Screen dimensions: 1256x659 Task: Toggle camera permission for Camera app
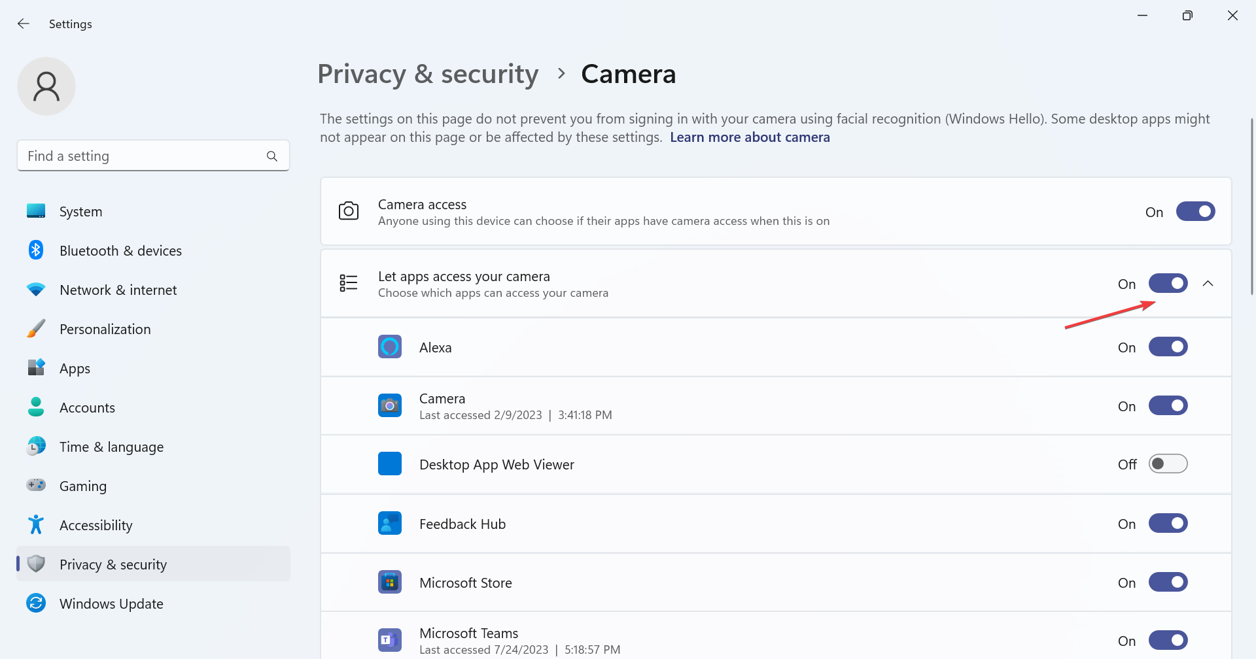(1168, 405)
